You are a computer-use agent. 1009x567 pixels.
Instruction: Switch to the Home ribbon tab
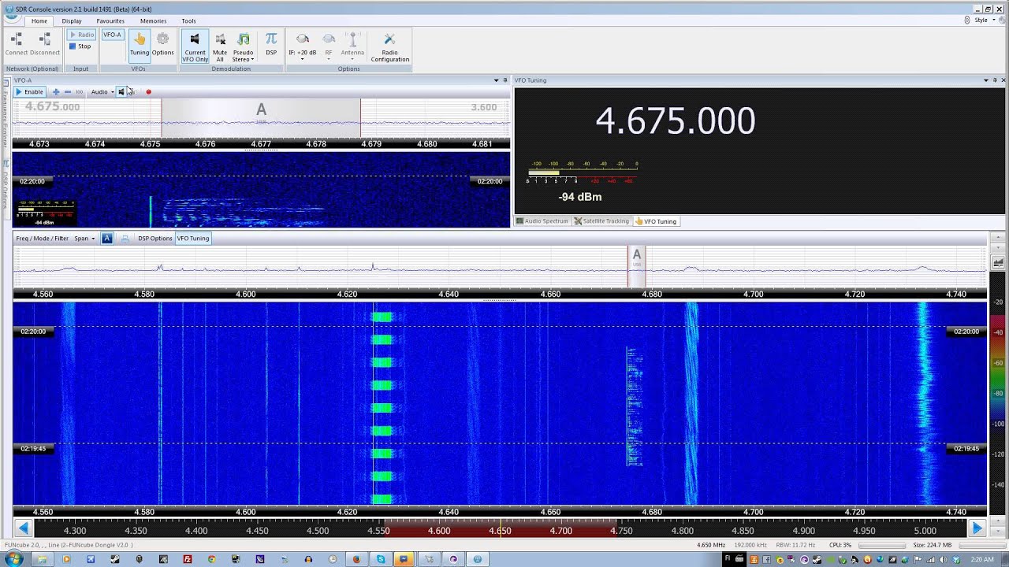[39, 20]
